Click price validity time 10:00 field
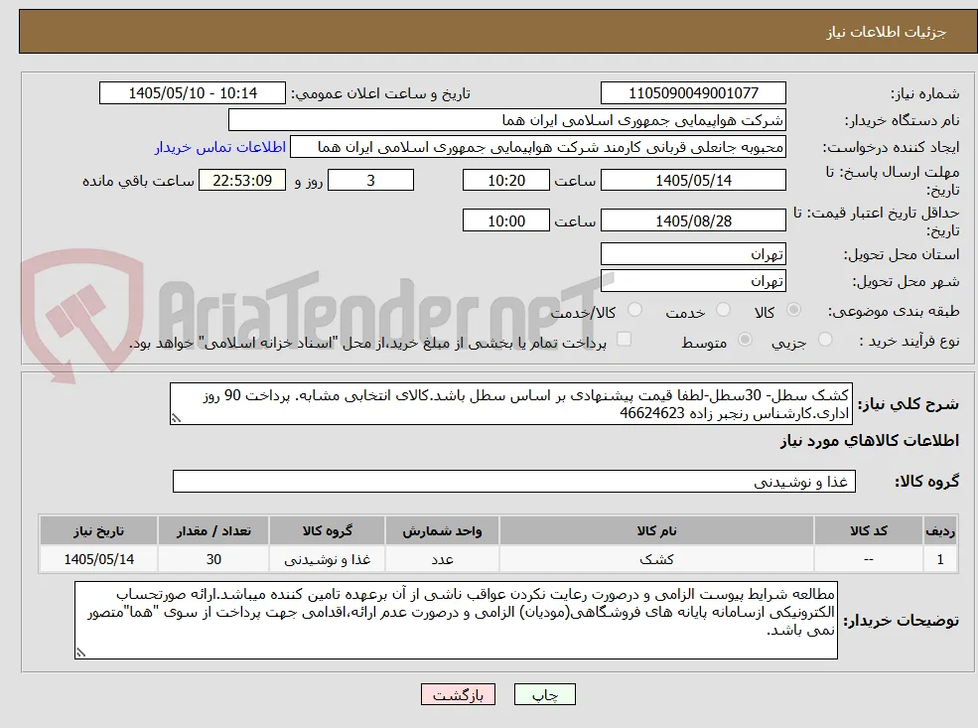 coord(505,220)
